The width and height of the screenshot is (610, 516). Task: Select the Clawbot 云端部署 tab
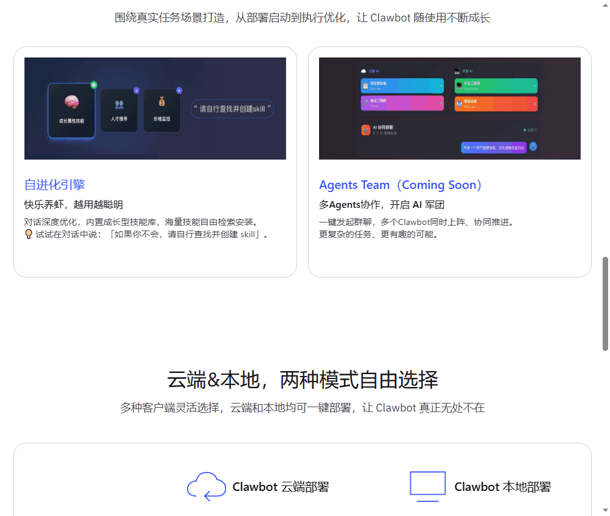point(281,487)
